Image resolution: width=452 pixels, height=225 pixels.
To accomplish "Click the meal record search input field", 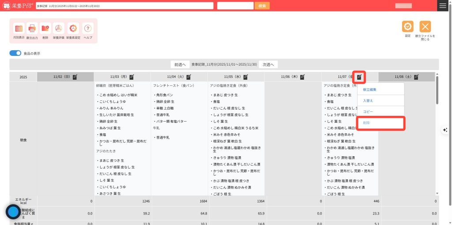I will (x=124, y=6).
